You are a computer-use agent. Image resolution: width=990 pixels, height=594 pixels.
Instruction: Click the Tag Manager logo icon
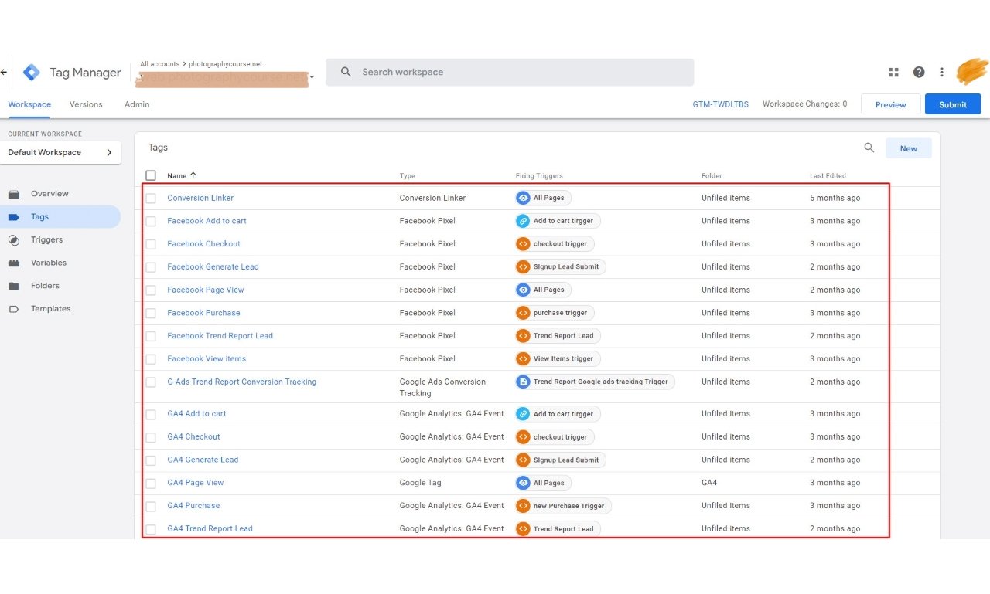[32, 72]
